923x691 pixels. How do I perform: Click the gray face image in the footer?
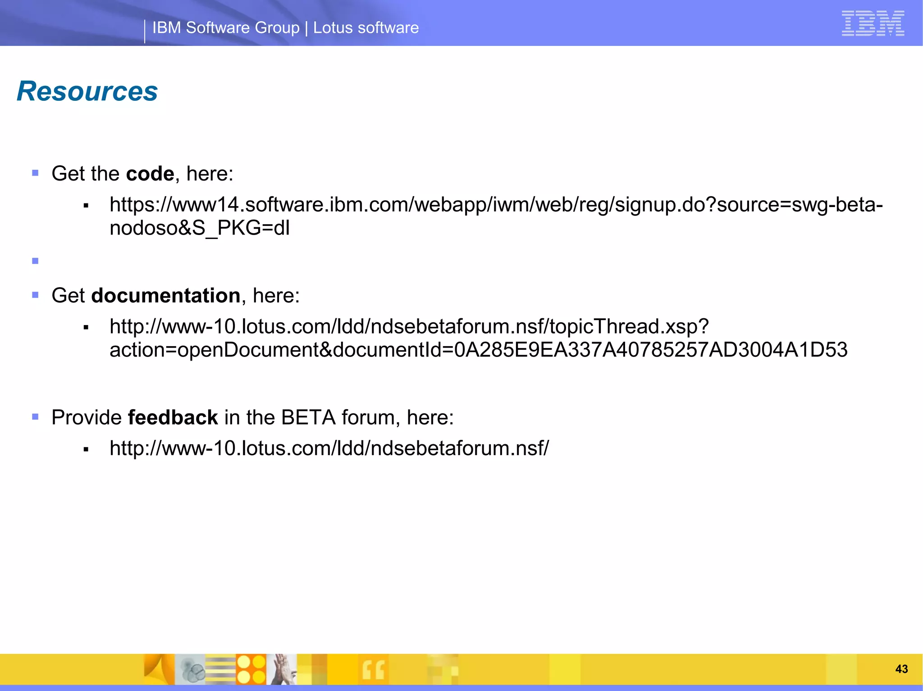click(190, 669)
